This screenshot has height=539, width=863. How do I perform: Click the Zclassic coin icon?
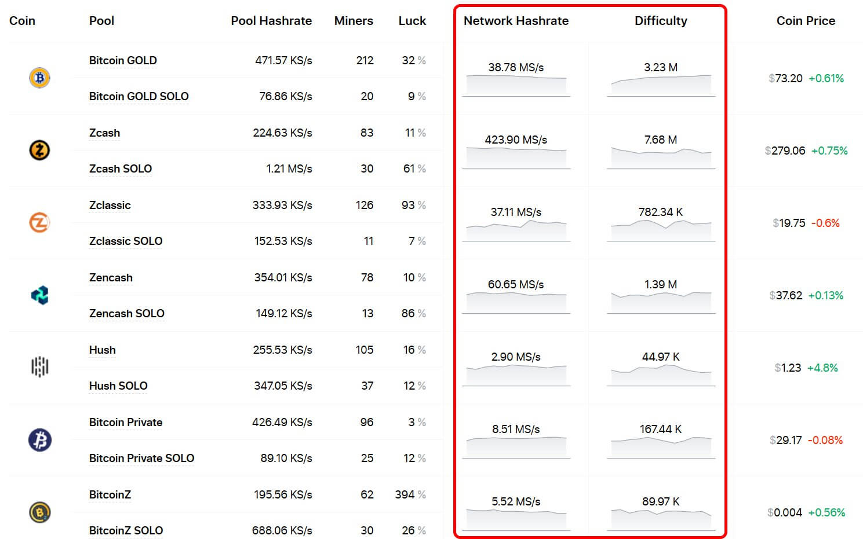click(x=39, y=222)
